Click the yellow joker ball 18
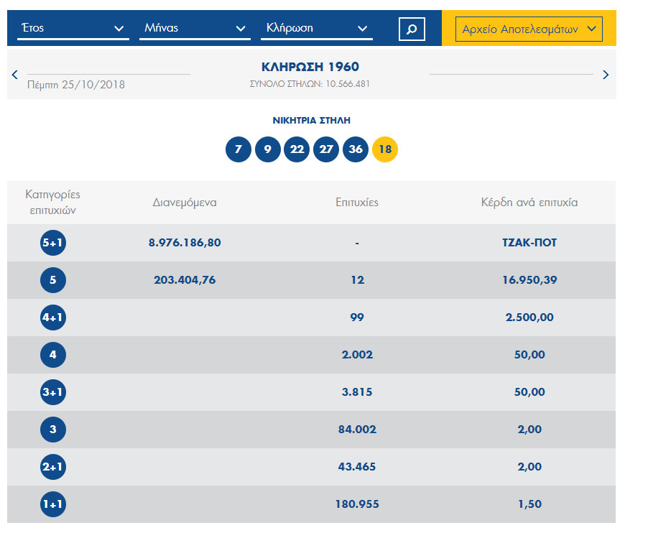Image resolution: width=648 pixels, height=556 pixels. pos(385,149)
